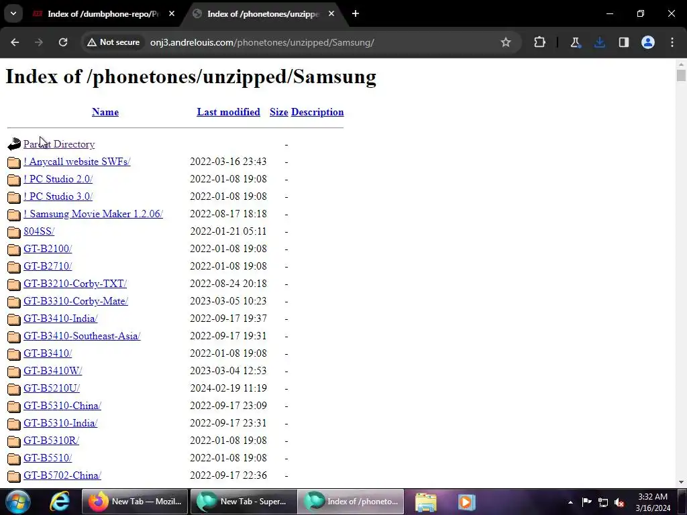Open the ! Anycall website SWFs folder
687x515 pixels.
point(77,162)
